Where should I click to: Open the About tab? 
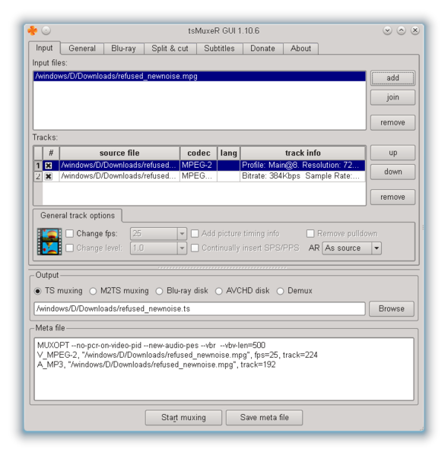click(300, 49)
